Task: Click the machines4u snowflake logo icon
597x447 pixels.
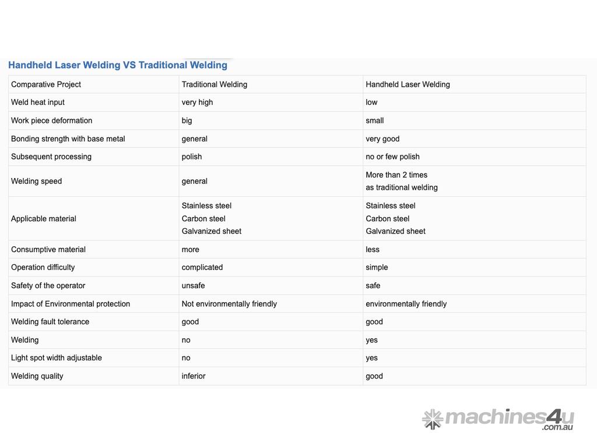Action: pyautogui.click(x=433, y=419)
